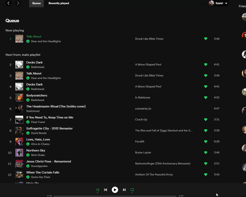Viewport: 246px width, 197px height.
Task: Open Badmotorfinger (25th Anniversary Remaster) album
Action: [163, 164]
